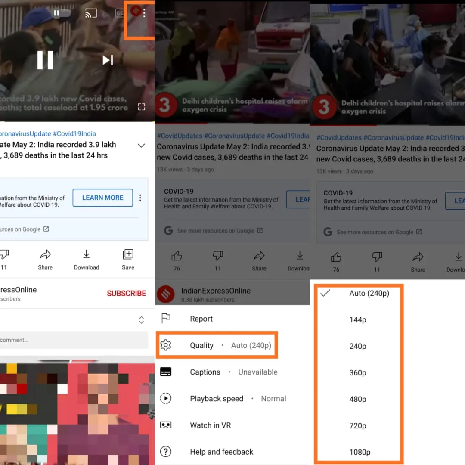The height and width of the screenshot is (465, 465).
Task: Skip to the next video
Action: point(108,60)
